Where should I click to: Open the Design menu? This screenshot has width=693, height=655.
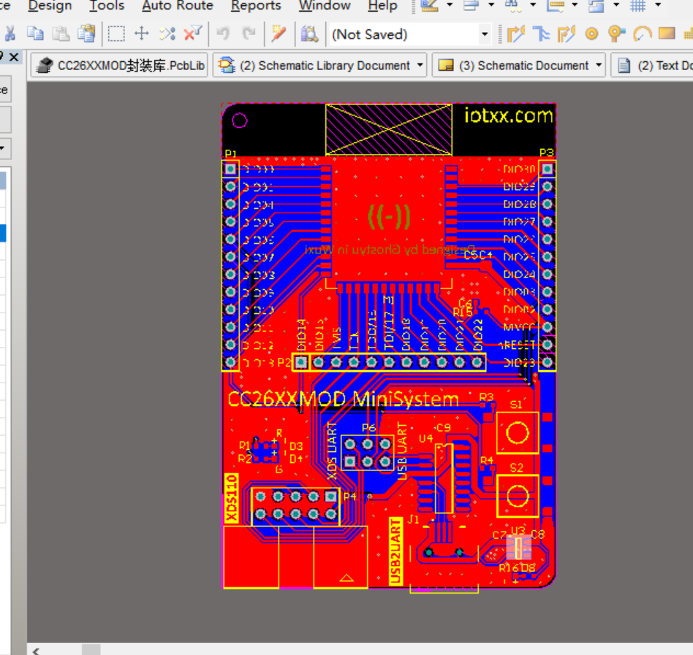(50, 6)
